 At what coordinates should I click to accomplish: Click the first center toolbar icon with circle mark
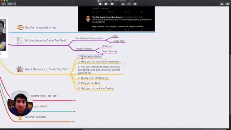tap(100, 4)
